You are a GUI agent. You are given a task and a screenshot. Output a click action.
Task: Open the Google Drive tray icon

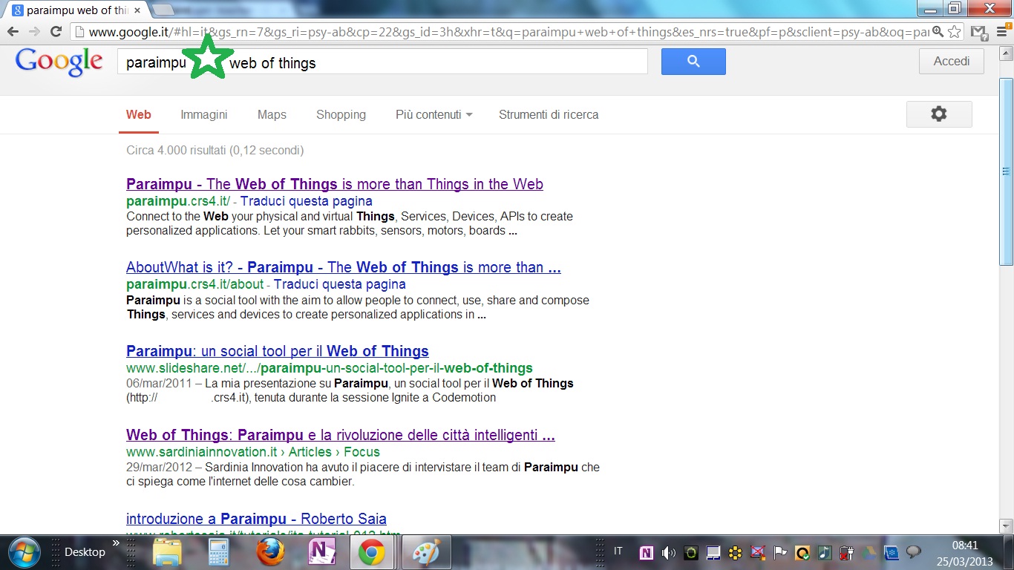pyautogui.click(x=869, y=552)
